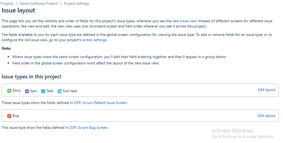Click the 'Issue layout' page heading
This screenshot has height=143, width=283.
(x=18, y=10)
